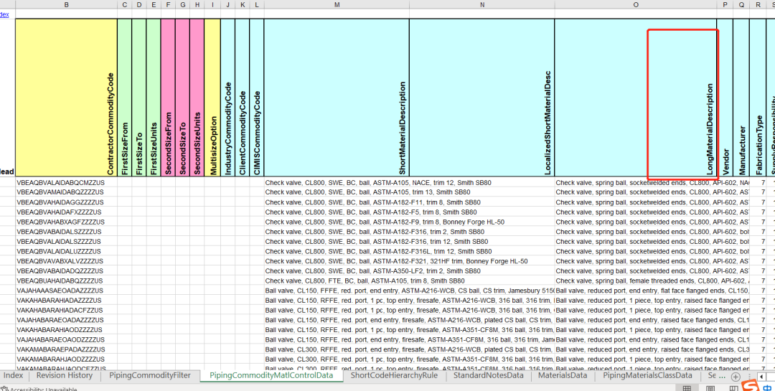Select cell VBEAQBVAMAIDABQZZZZUS

pos(66,192)
